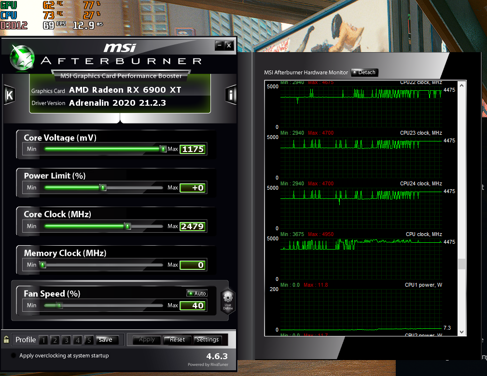Viewport: 487px width, 376px height.
Task: Click the Apply button
Action: click(147, 340)
